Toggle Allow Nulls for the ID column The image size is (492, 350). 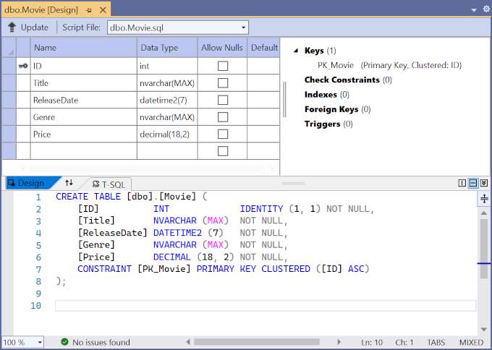[x=223, y=66]
